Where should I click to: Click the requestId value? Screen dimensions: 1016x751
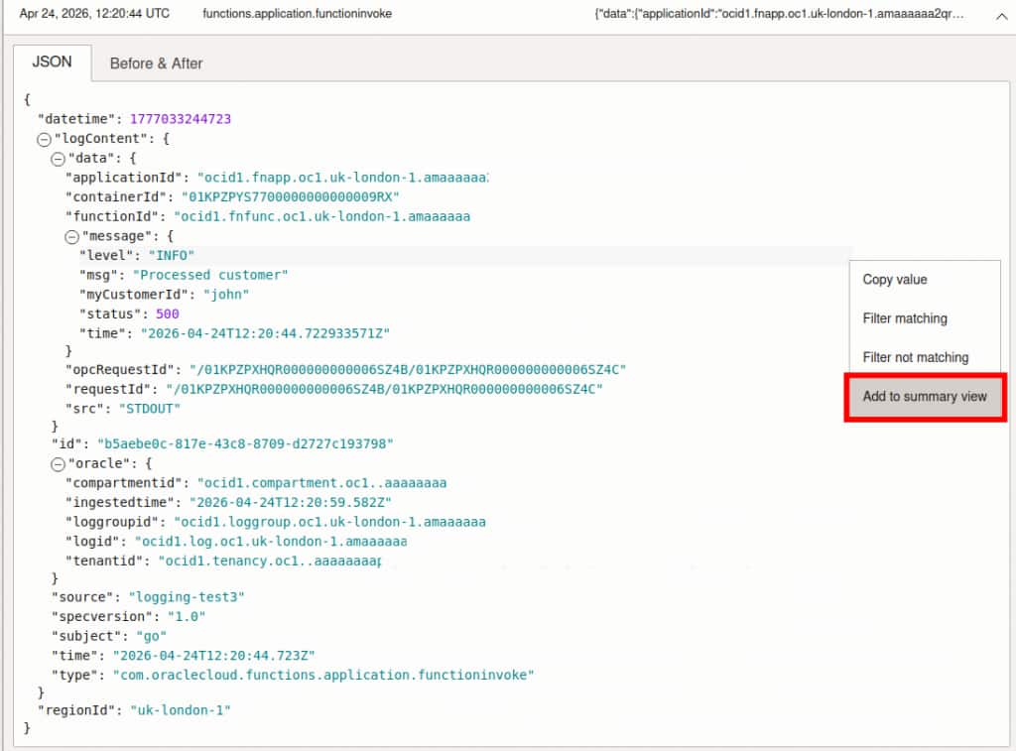coord(384,390)
